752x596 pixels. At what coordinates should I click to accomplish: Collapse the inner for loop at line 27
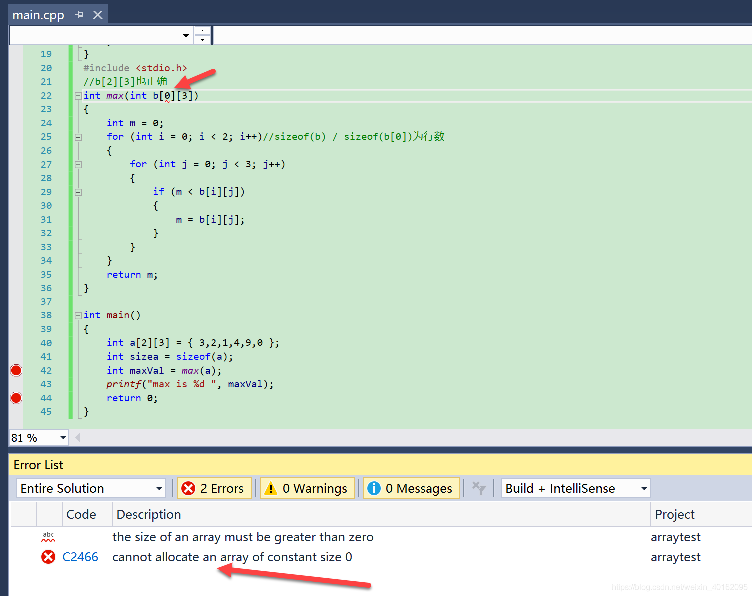[78, 164]
